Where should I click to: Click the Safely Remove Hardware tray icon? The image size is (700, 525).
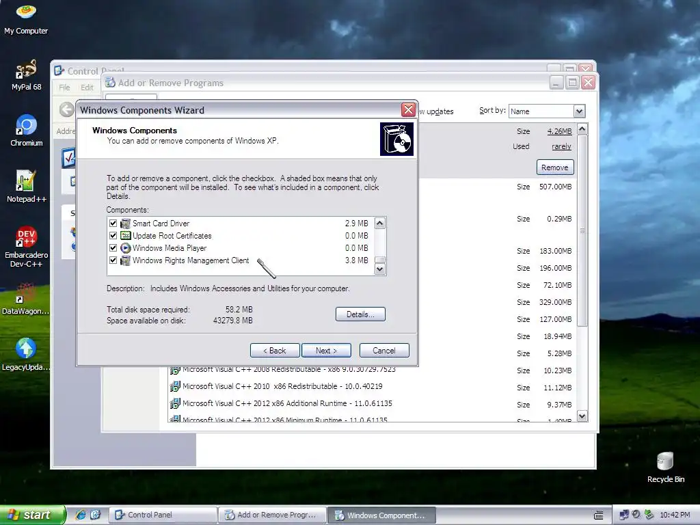click(649, 515)
